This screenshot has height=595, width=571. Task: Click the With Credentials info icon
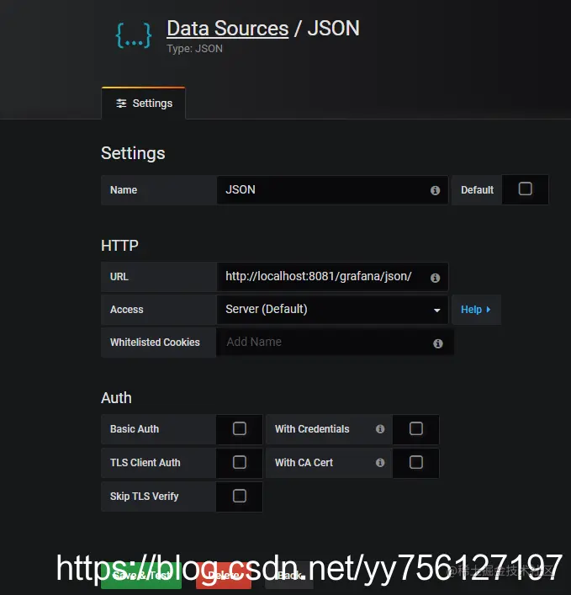coord(380,429)
